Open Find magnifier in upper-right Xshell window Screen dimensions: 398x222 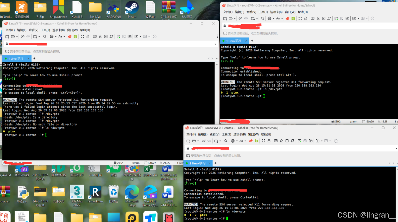(x=262, y=18)
